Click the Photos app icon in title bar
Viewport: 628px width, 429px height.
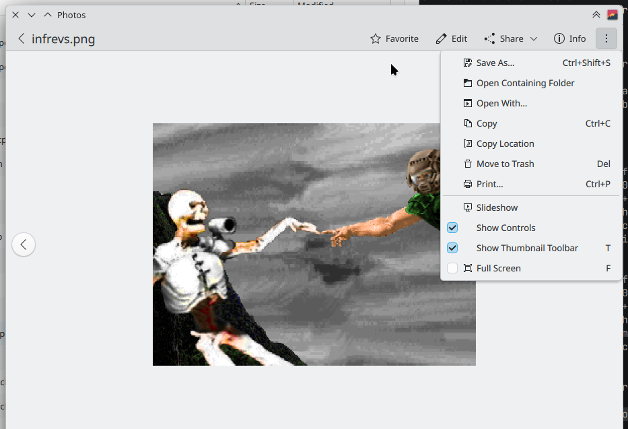tap(612, 15)
